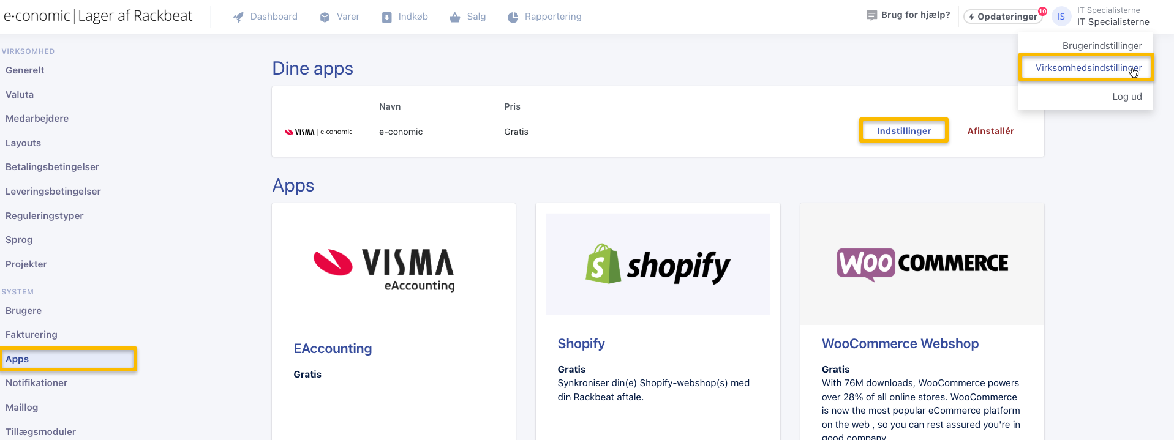Click the help chat bubble icon
This screenshot has width=1174, height=440.
[871, 15]
